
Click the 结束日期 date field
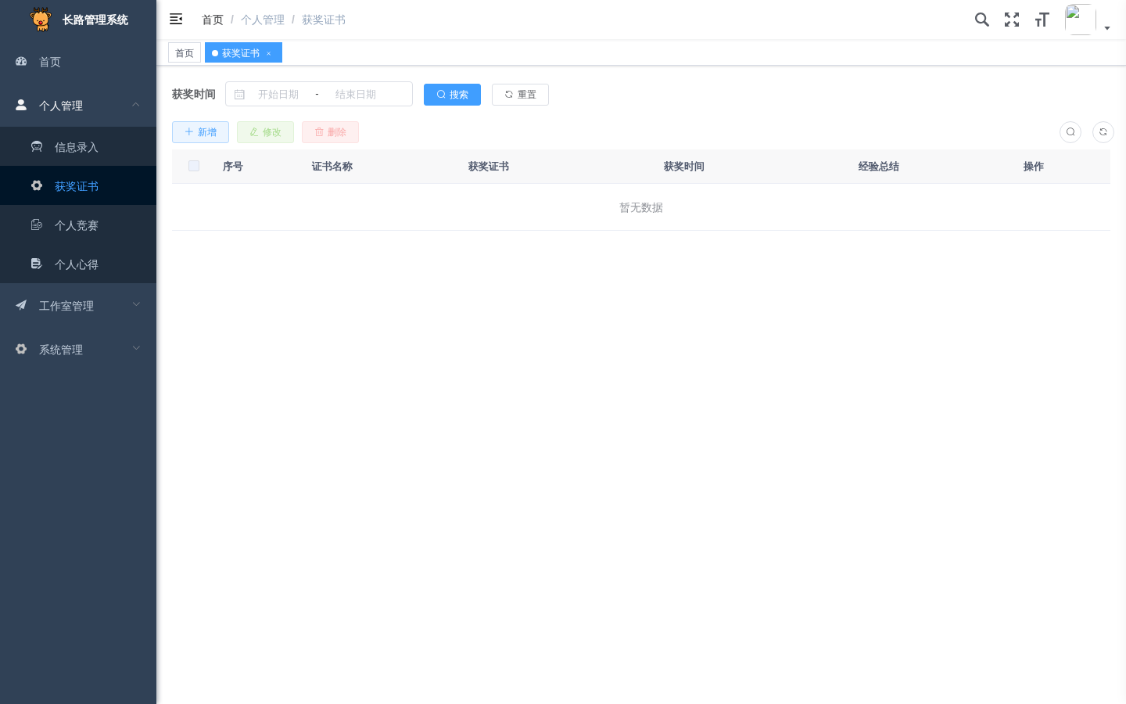point(356,94)
